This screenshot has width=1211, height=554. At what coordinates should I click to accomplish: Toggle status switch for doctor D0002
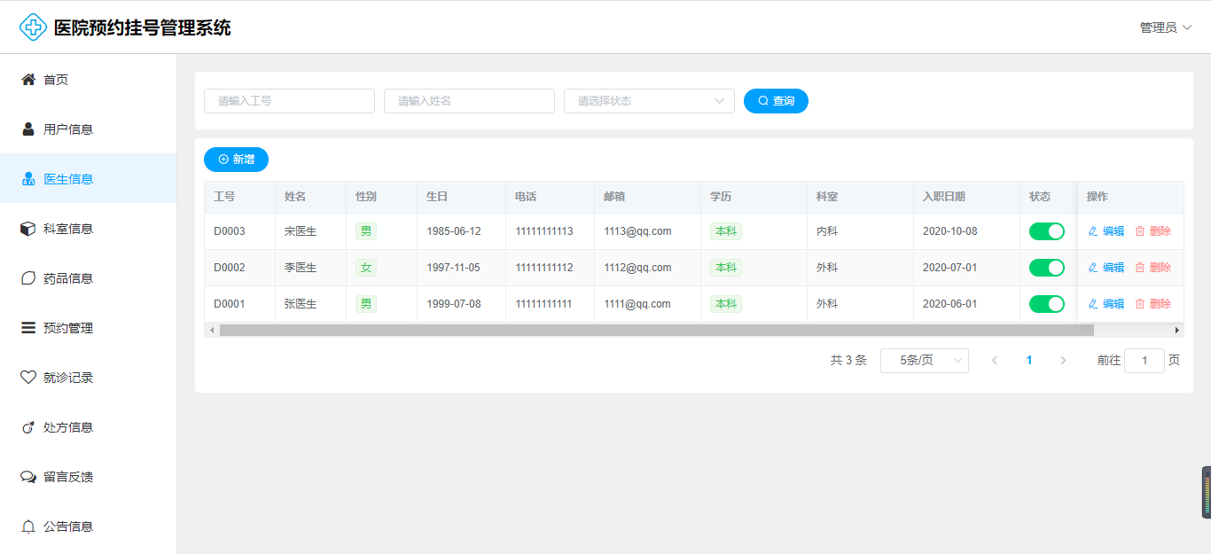coord(1046,268)
